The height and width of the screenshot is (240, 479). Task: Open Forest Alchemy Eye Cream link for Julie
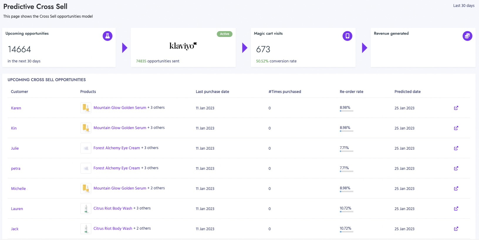[x=117, y=148]
